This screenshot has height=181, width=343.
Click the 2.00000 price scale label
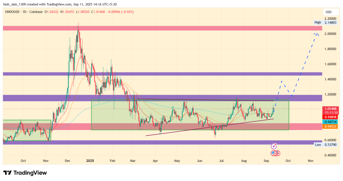click(330, 34)
